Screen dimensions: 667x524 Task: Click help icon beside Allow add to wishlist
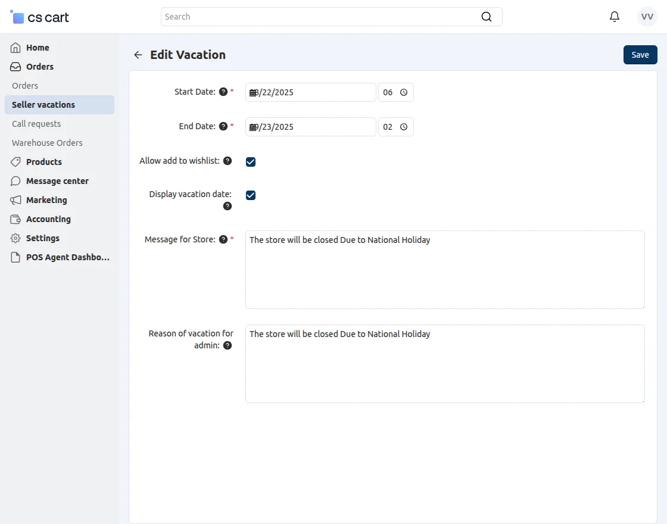tap(227, 161)
